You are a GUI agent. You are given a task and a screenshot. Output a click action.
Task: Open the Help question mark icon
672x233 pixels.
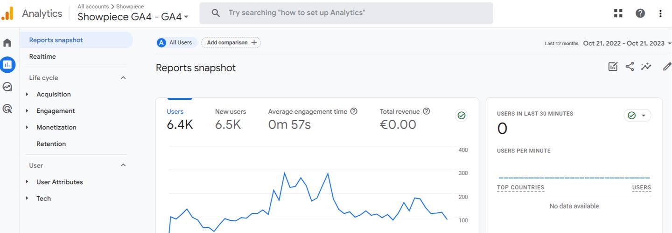[640, 13]
